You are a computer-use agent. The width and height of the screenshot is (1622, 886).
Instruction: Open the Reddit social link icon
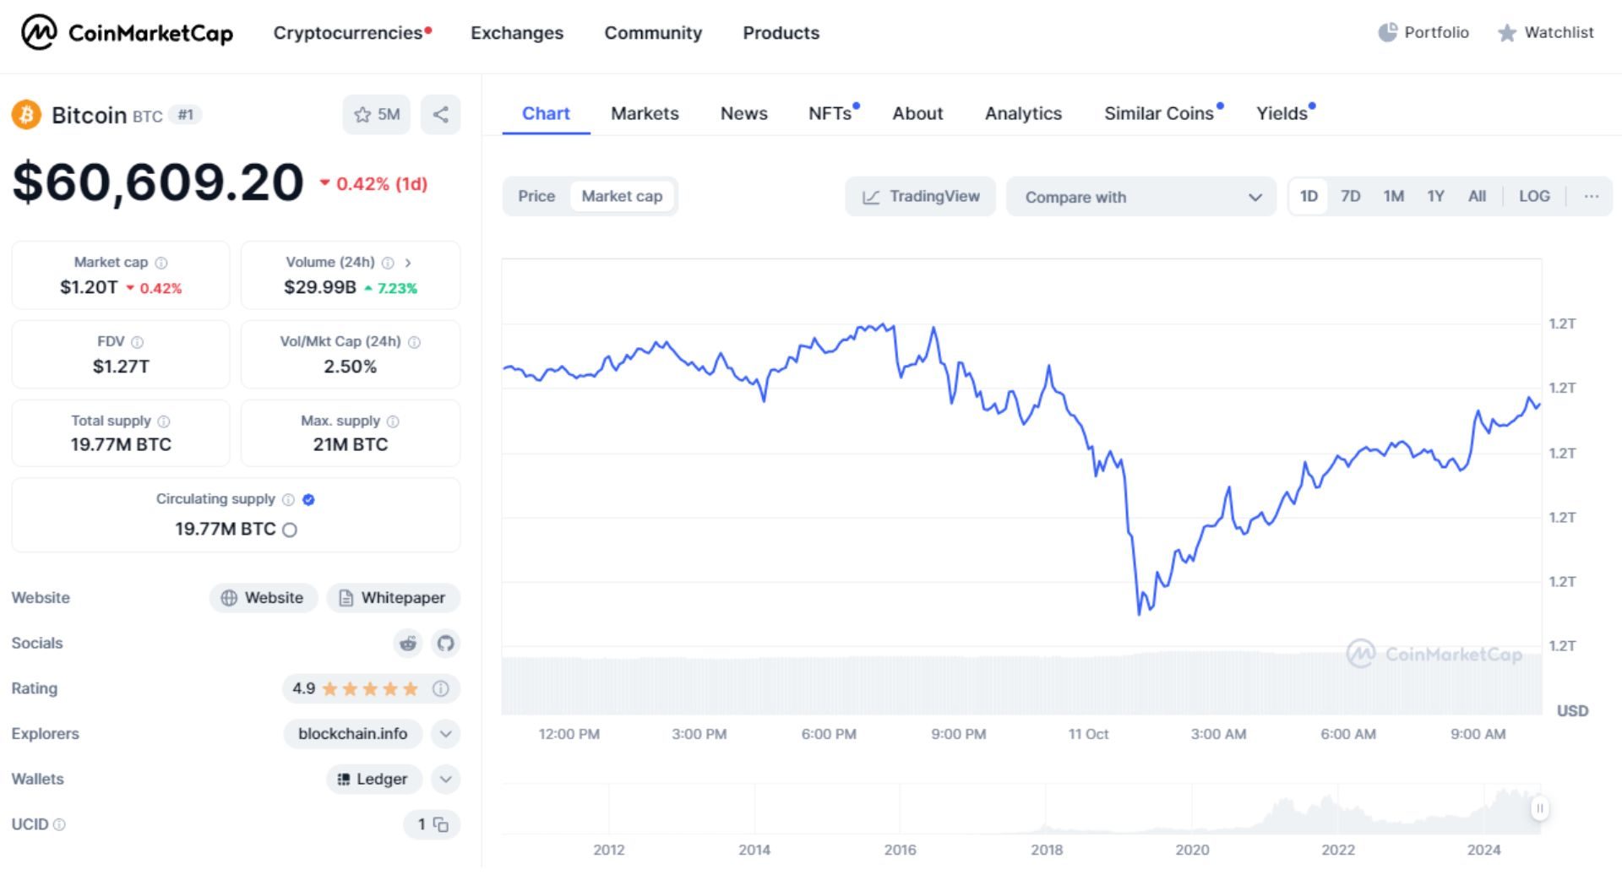coord(408,644)
